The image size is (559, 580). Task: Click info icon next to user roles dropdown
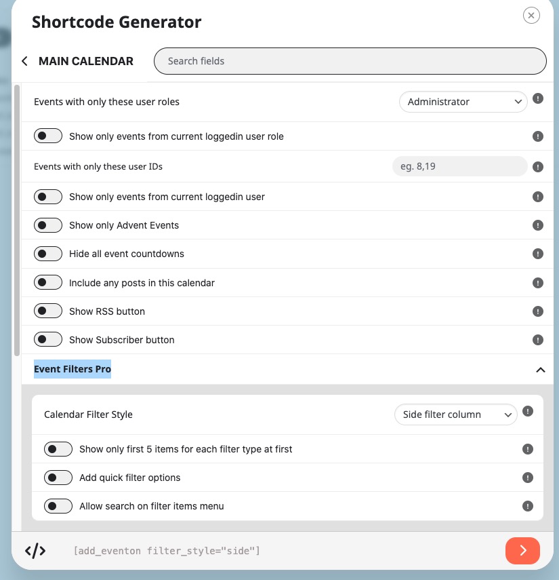click(x=537, y=99)
